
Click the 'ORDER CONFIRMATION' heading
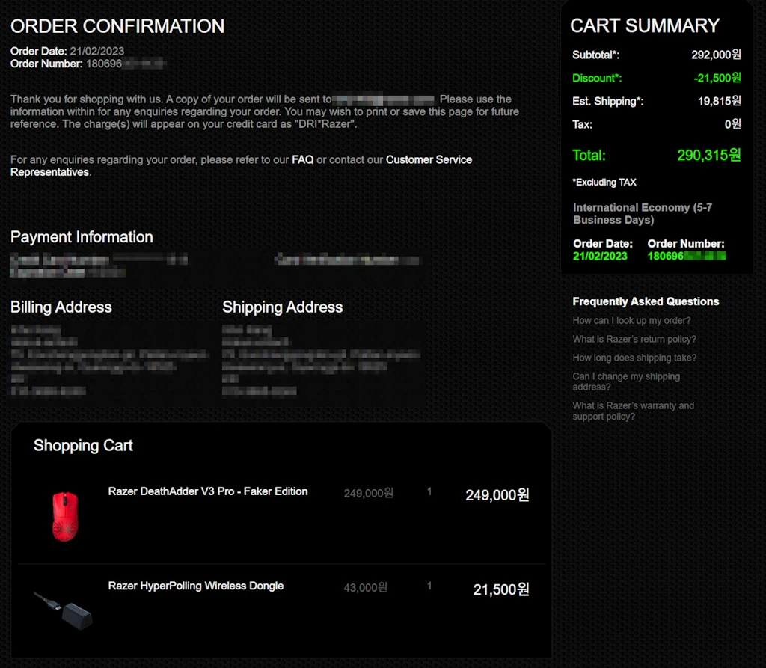click(x=117, y=26)
